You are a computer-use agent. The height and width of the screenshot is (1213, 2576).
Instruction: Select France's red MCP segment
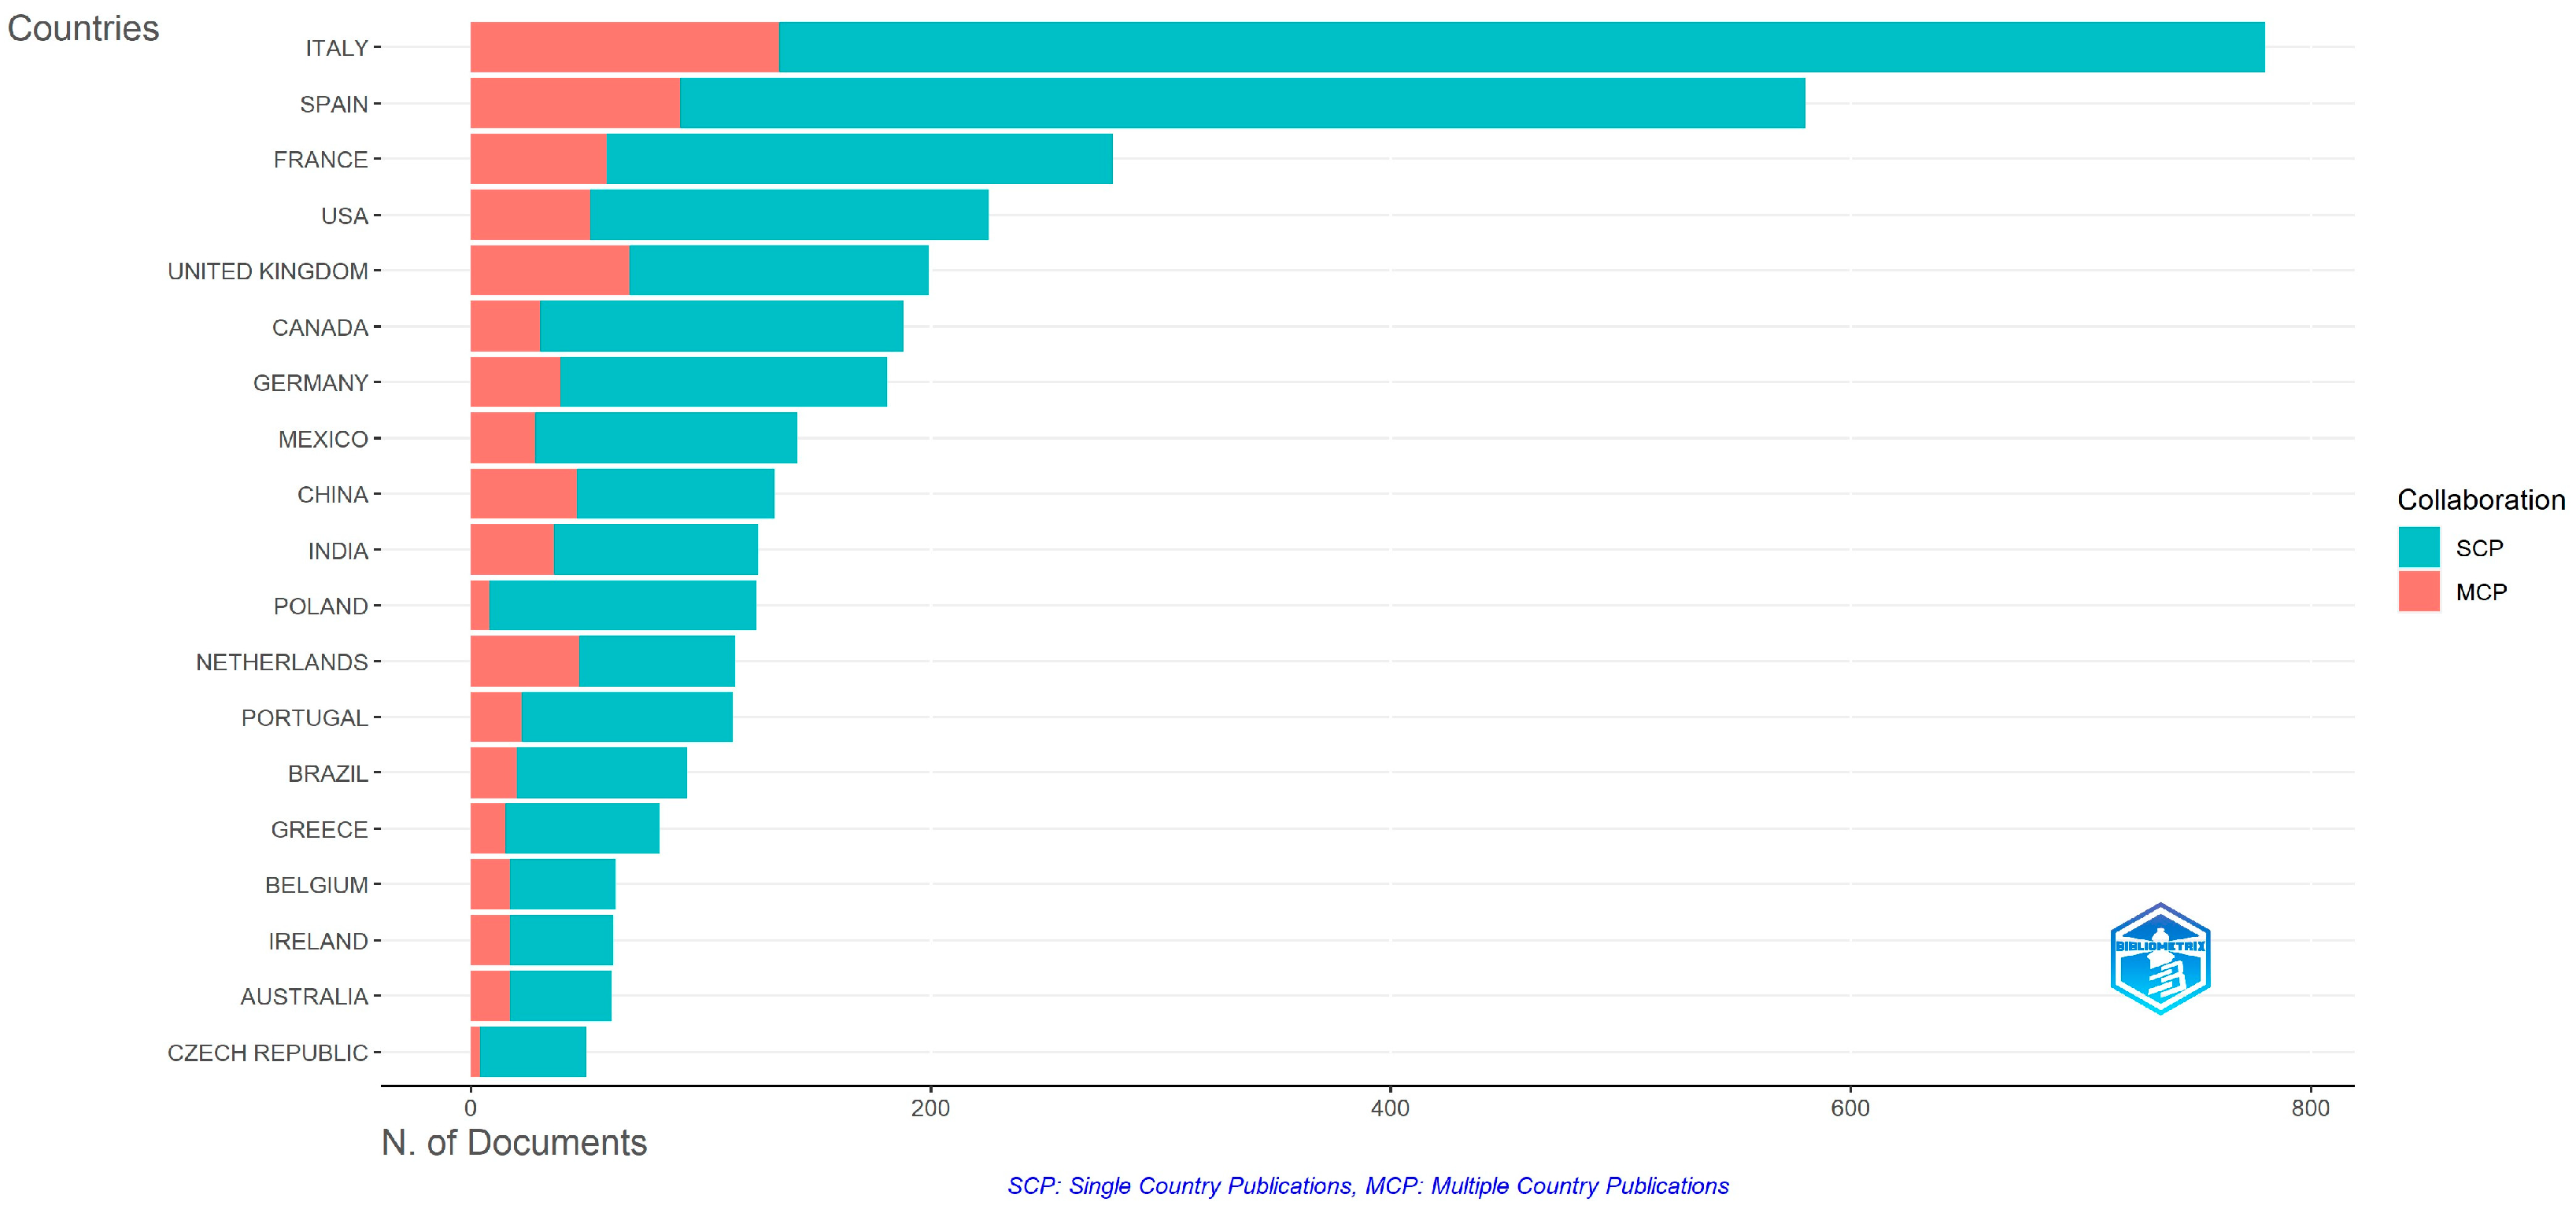coord(538,159)
